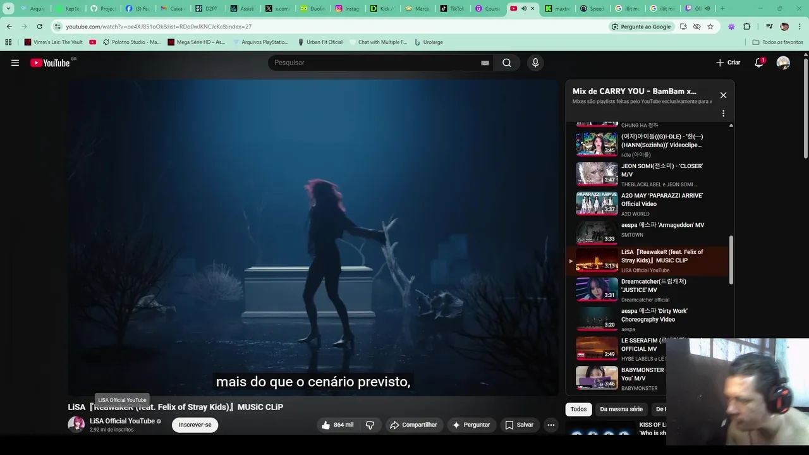Viewport: 809px width, 455px height.
Task: Open tab search dropdown arrow
Action: tap(9, 9)
